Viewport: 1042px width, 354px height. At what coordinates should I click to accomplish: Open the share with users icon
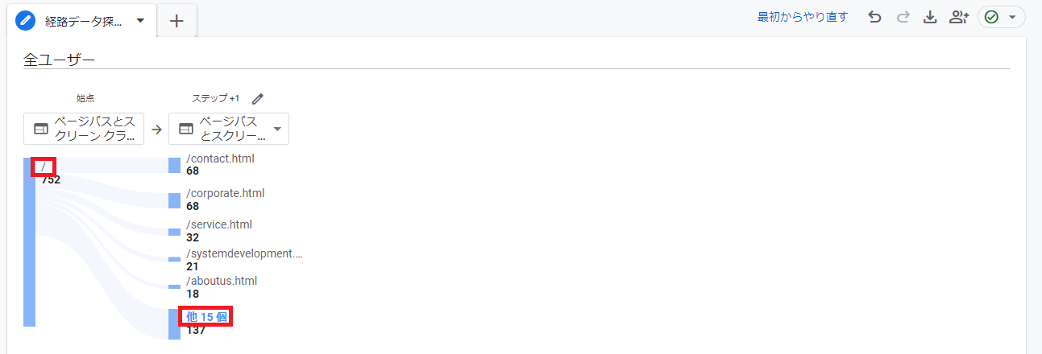tap(958, 17)
